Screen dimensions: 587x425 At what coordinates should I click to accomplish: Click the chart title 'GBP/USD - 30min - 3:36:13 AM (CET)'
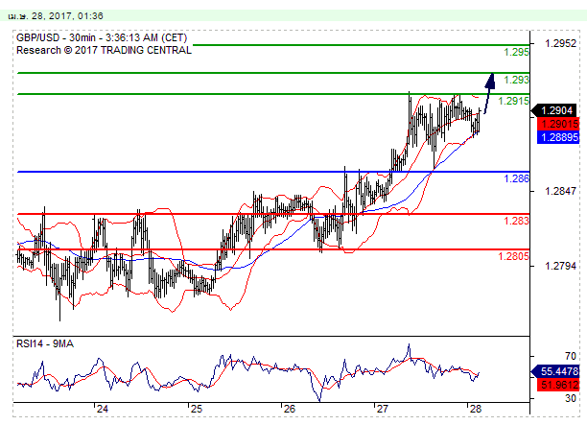[102, 37]
